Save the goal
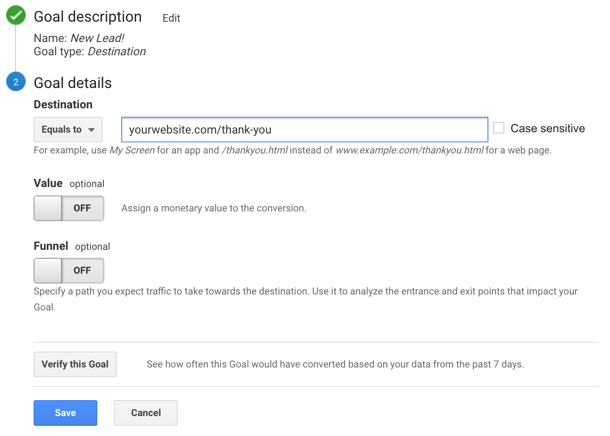610x436 pixels. click(x=65, y=413)
